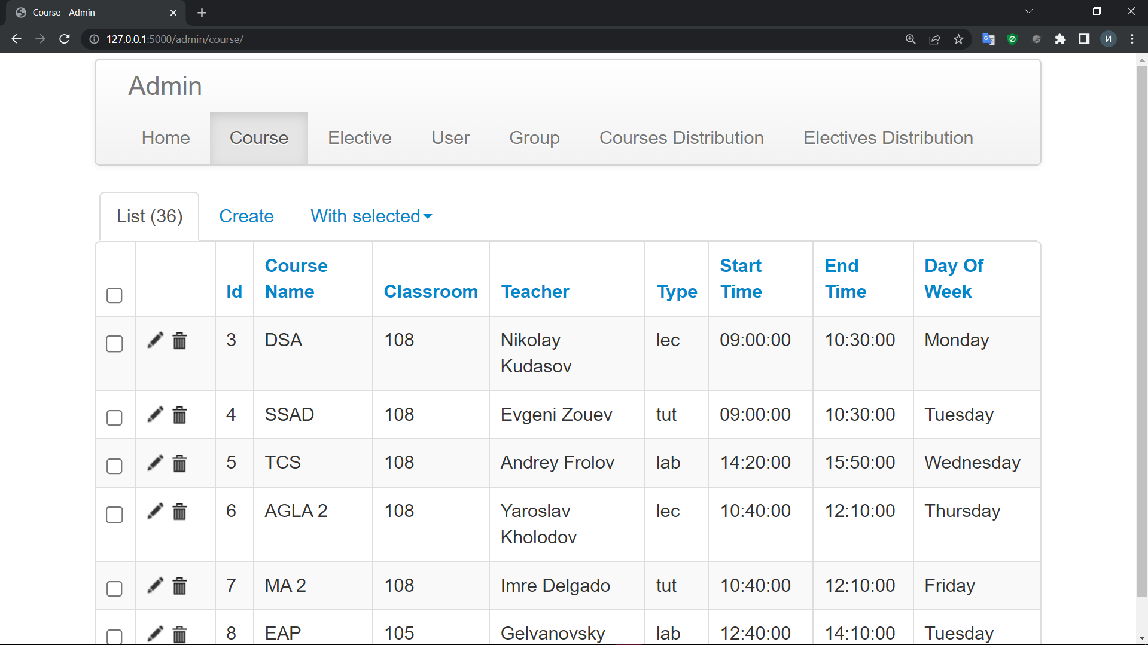Reload the admin course page
This screenshot has height=645, width=1148.
coord(65,39)
